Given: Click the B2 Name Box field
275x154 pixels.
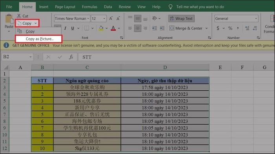Looking at the screenshot, I should pyautogui.click(x=15, y=57).
